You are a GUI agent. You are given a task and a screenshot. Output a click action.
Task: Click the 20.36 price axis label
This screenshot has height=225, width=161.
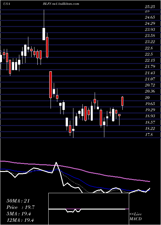pos(150,91)
